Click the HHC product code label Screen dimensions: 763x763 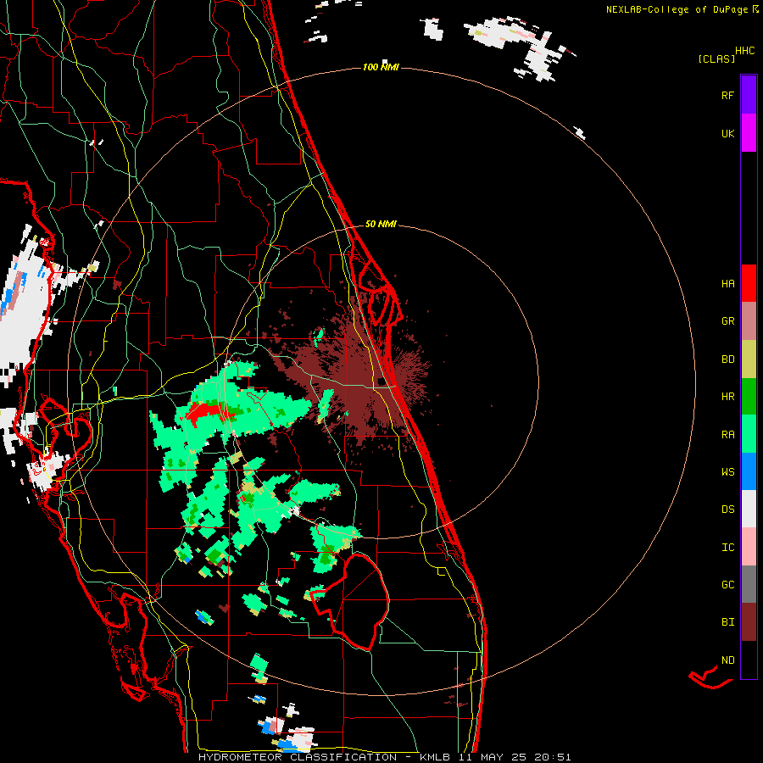pyautogui.click(x=745, y=51)
